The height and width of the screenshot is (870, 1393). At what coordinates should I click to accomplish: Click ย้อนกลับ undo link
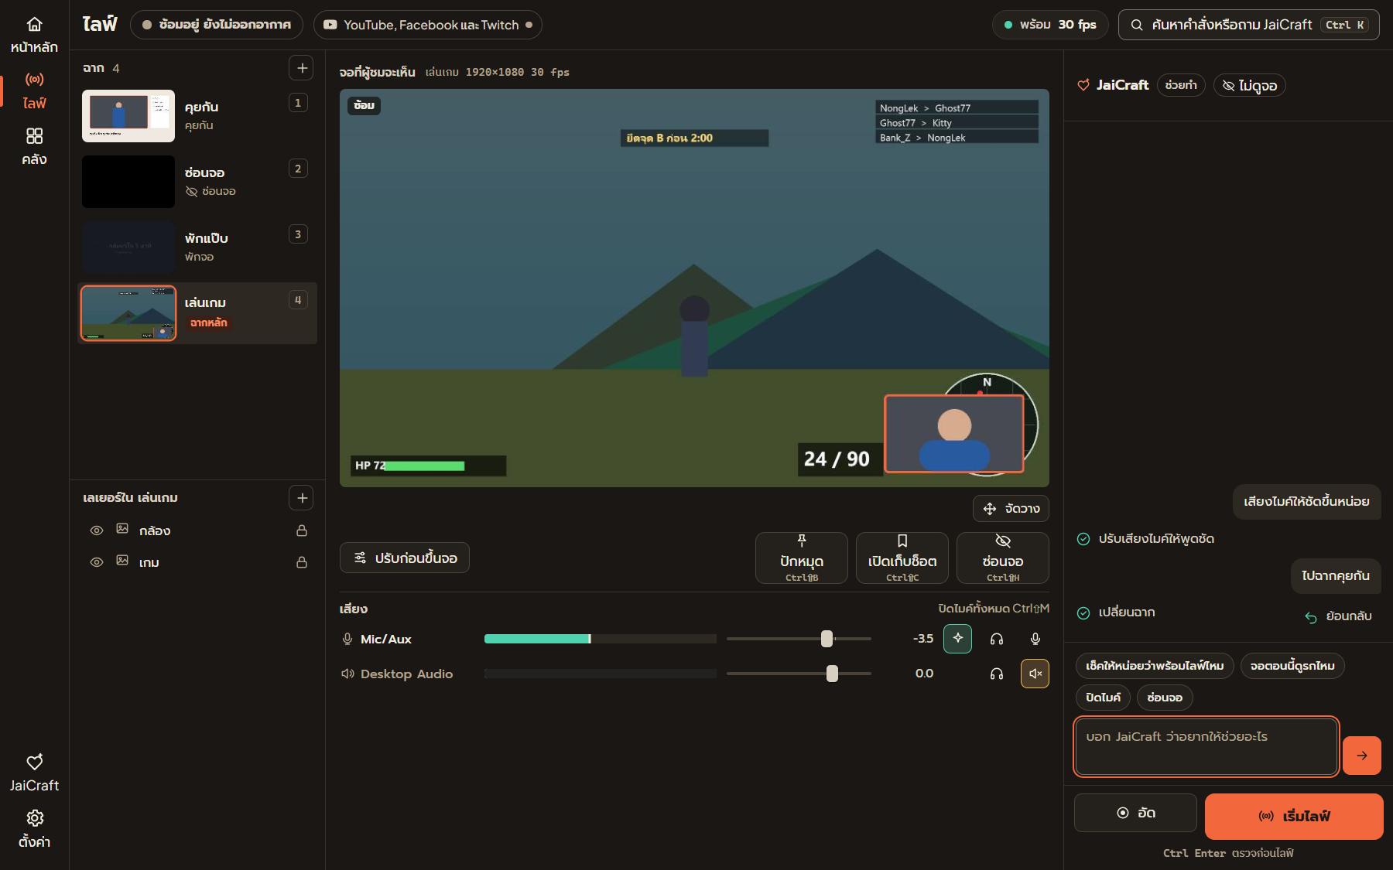pos(1338,616)
